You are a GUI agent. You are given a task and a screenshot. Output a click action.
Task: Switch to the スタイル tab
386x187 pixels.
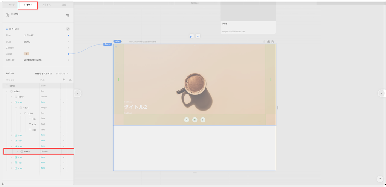(47, 5)
